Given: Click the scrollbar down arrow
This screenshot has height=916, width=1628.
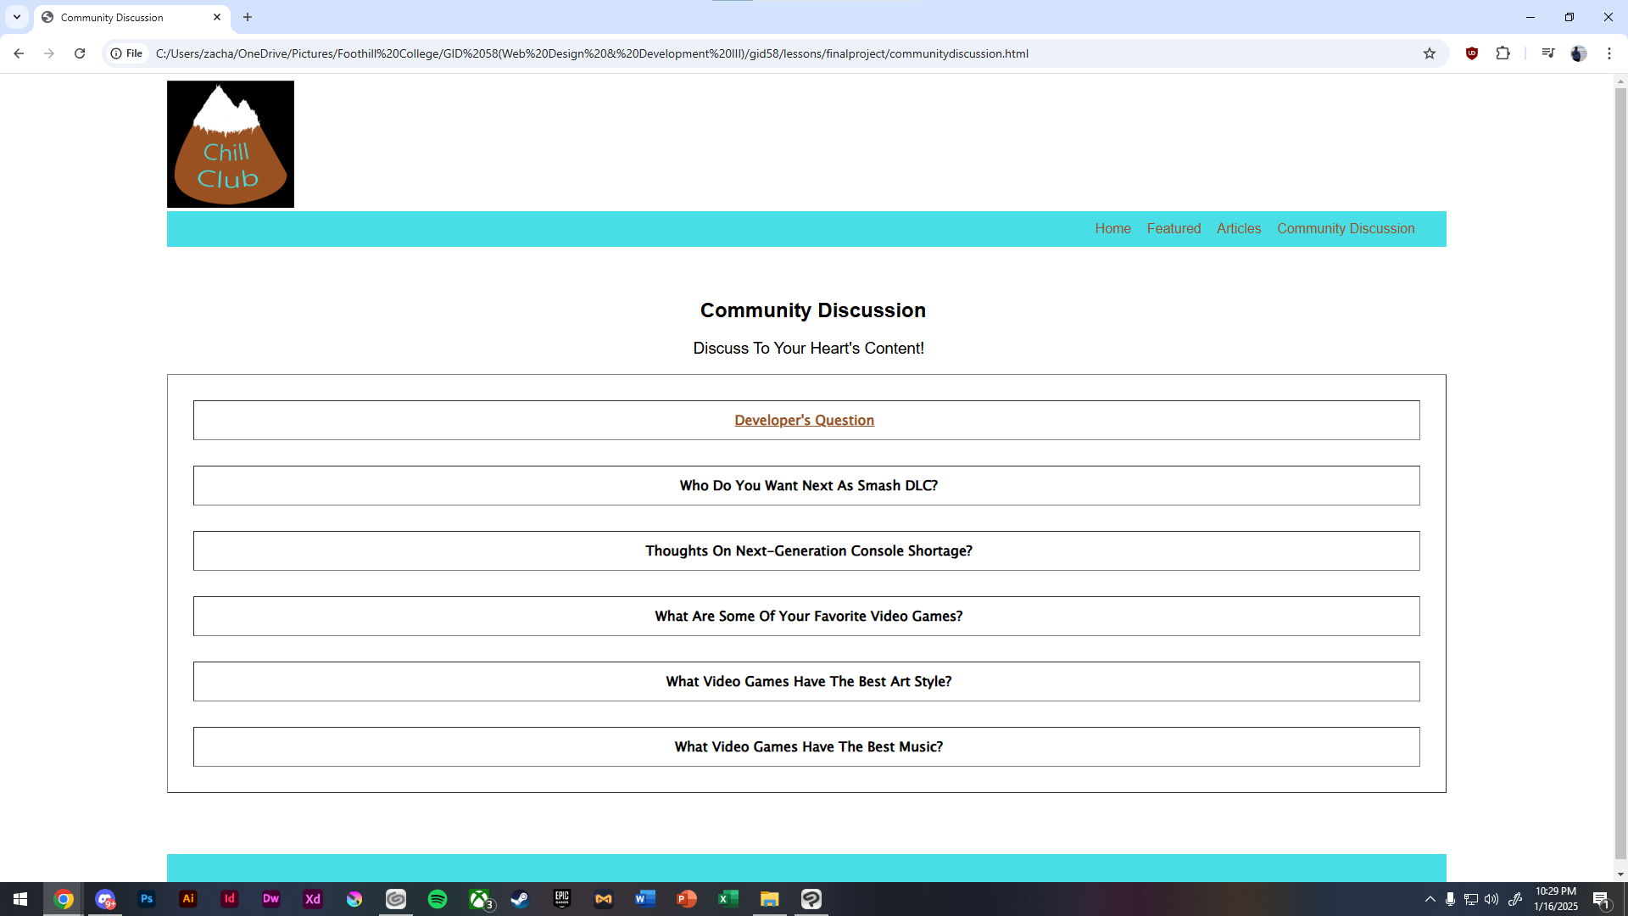Looking at the screenshot, I should tap(1620, 874).
